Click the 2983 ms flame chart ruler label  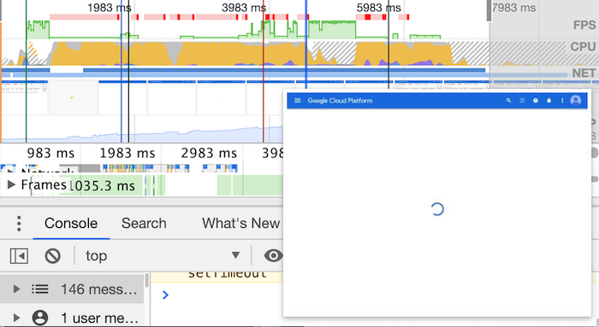[209, 153]
